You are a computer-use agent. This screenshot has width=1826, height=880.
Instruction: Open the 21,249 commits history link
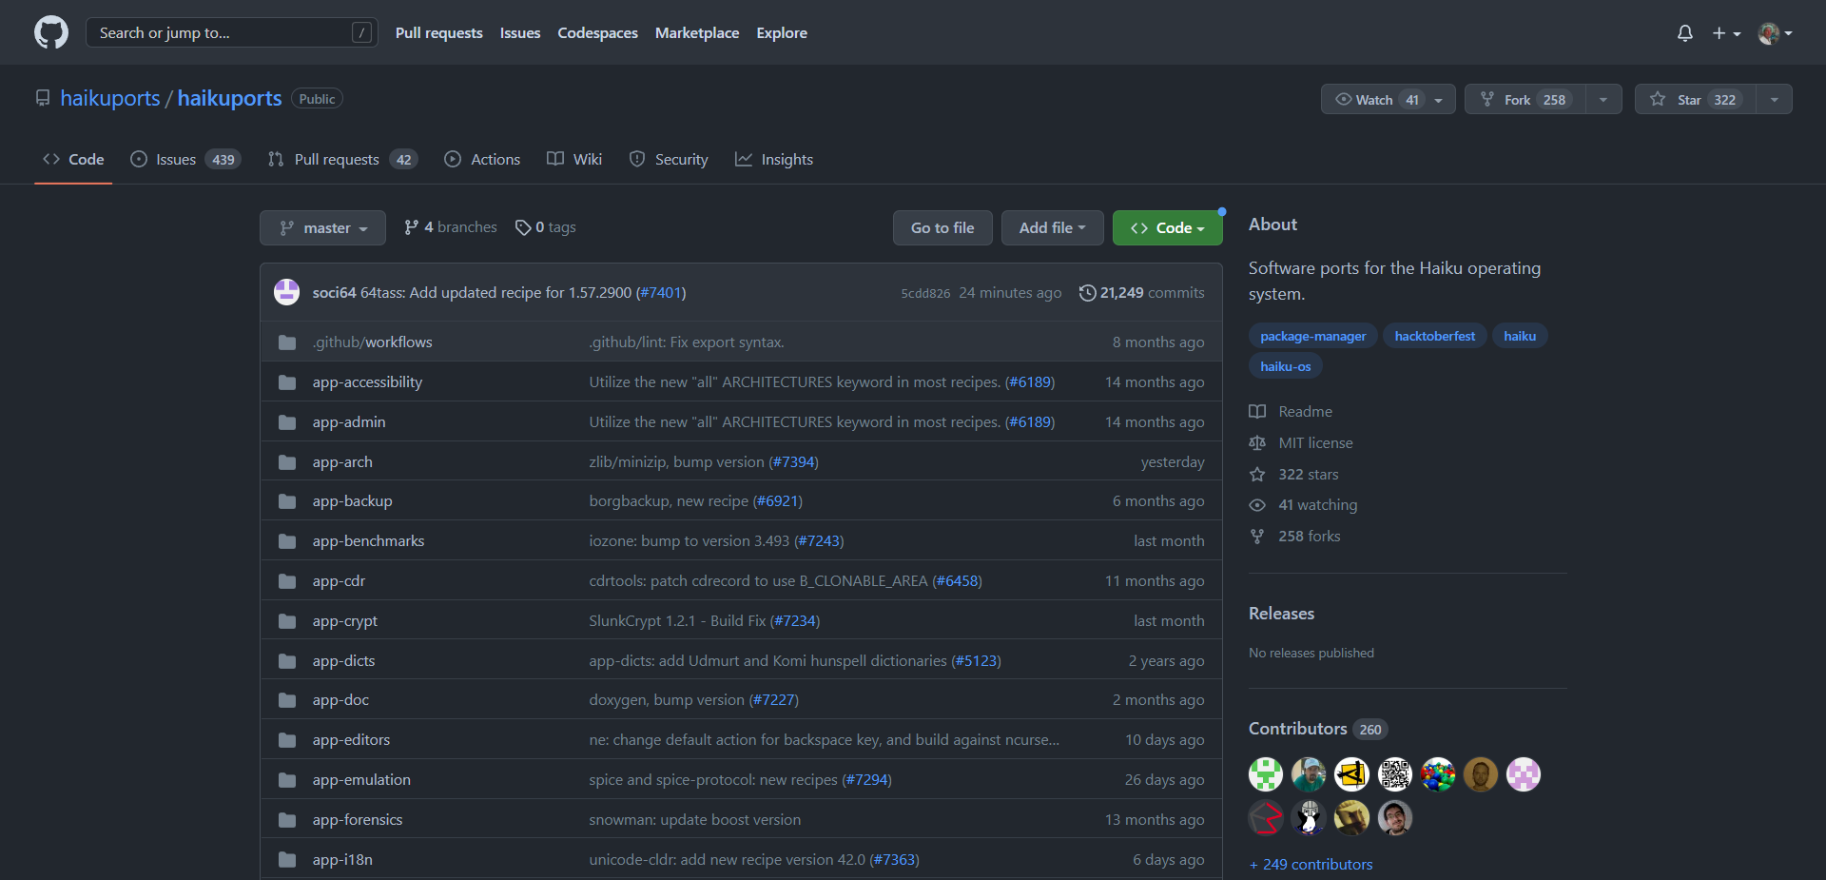click(x=1142, y=293)
